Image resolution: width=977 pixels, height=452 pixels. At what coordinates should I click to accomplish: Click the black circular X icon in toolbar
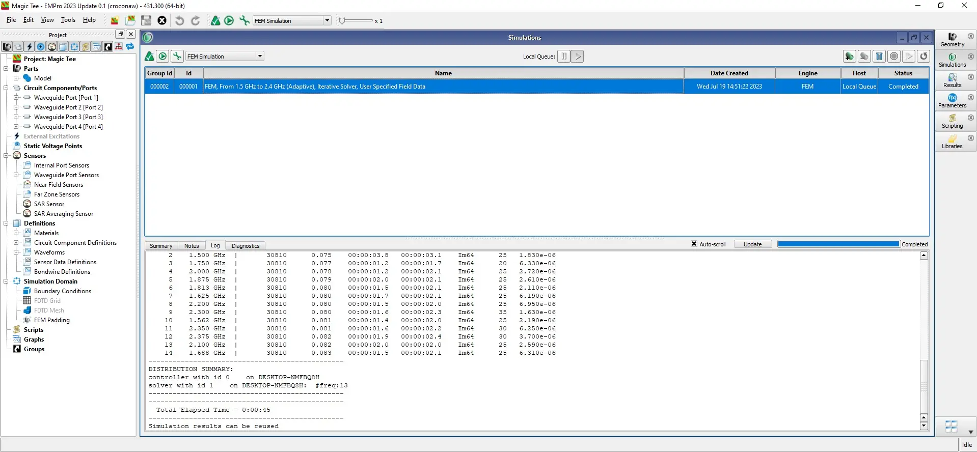pos(162,20)
